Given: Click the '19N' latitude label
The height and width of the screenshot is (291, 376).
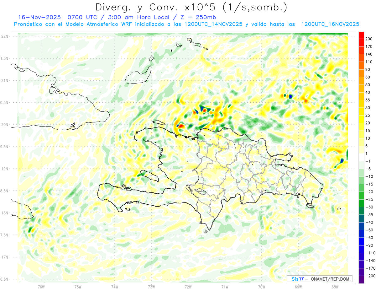Looking at the screenshot, I should click(5, 169).
